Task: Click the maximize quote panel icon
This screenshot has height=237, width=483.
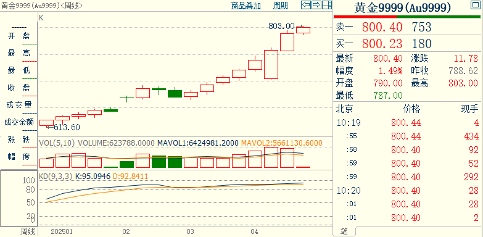Action: (475, 4)
